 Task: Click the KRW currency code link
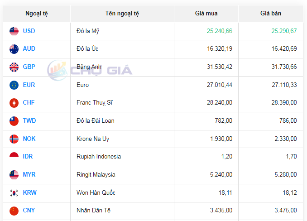[30, 192]
